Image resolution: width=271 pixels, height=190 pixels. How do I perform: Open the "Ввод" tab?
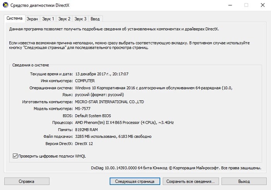[95, 19]
